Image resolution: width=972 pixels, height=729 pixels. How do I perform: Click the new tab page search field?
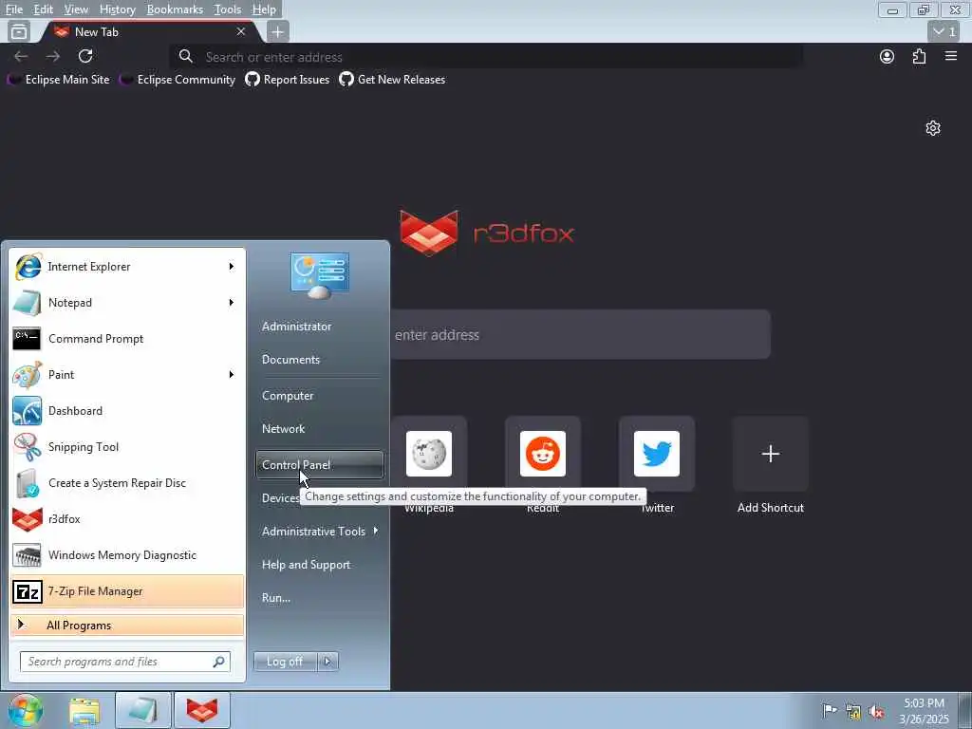coord(580,335)
